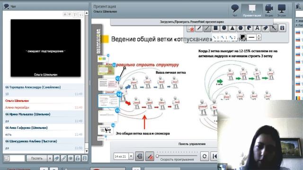
Task: Select the pencil drawing tool
Action: coord(199,28)
